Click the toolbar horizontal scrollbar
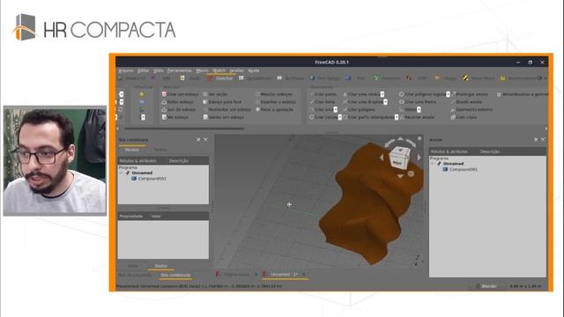Viewport: 564px width, 317px height. point(184,129)
